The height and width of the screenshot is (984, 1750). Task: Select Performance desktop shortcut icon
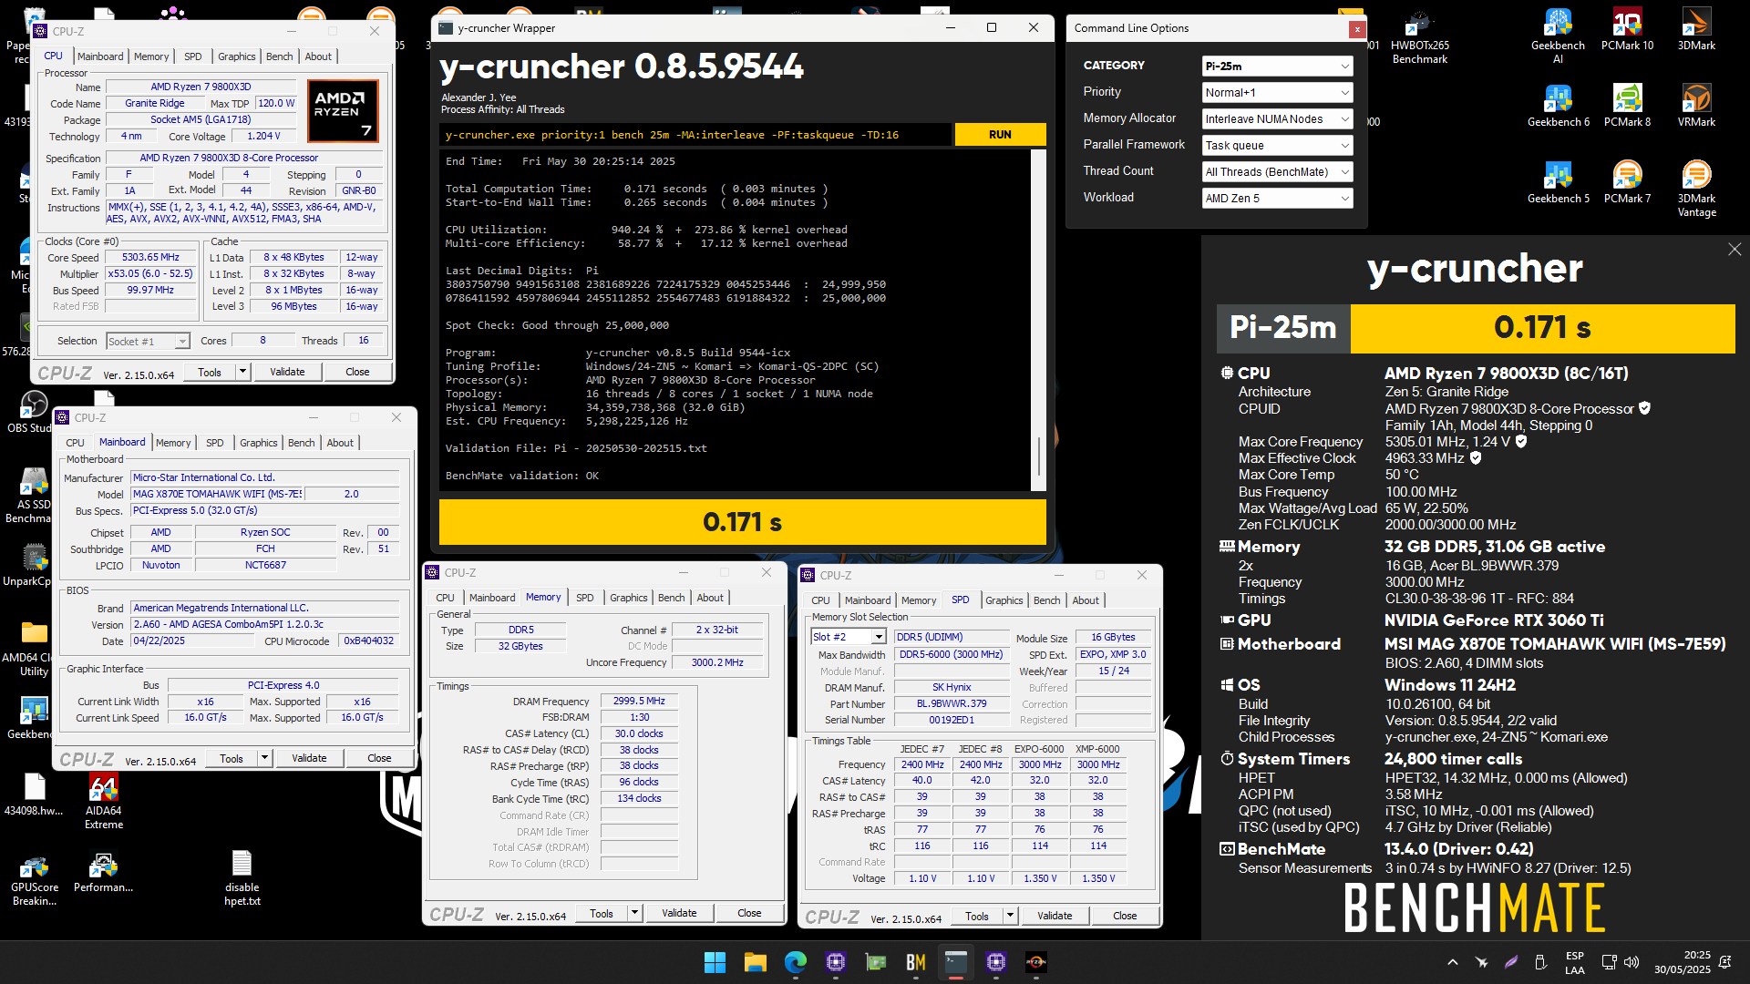(104, 871)
